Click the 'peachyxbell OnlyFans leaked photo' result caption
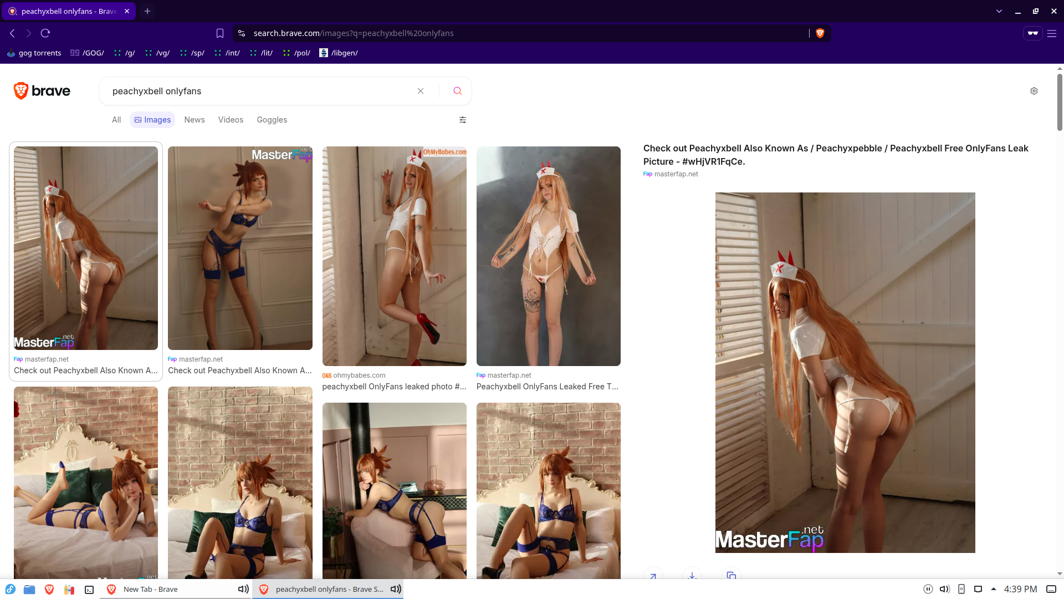The height and width of the screenshot is (599, 1064). coord(394,387)
